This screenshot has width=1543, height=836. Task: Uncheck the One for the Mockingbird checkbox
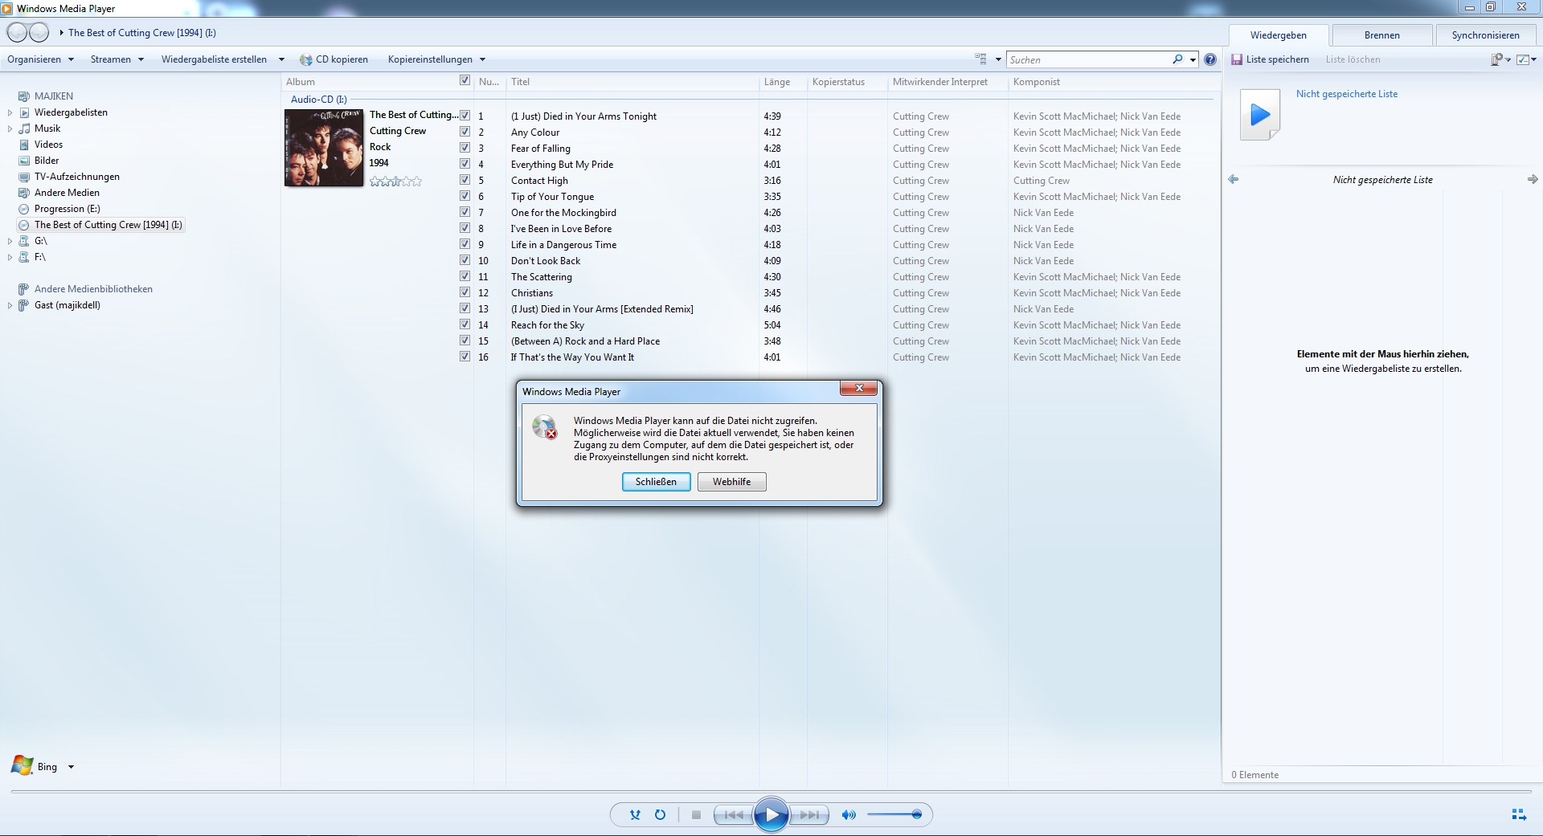pos(465,212)
